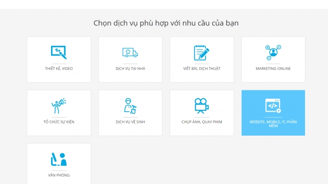Select the cleaner icon for Dịch vụ vệ sinh
This screenshot has height=184, width=328.
point(130,106)
